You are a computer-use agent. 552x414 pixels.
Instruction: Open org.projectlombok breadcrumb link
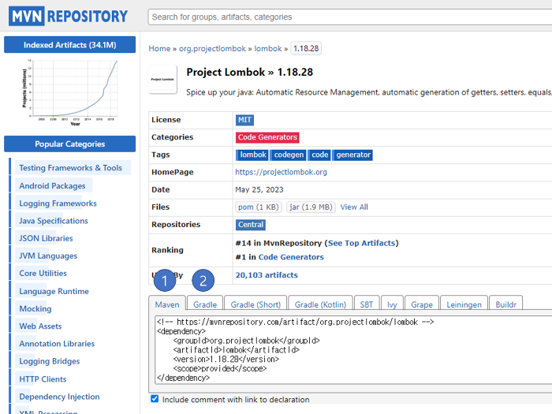point(212,49)
